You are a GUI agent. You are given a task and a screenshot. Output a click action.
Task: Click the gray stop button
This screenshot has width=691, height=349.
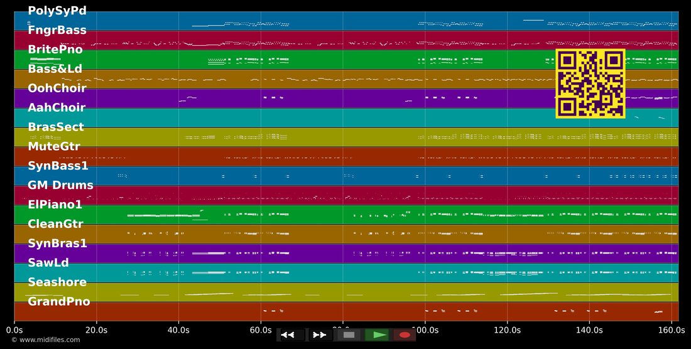click(x=349, y=335)
